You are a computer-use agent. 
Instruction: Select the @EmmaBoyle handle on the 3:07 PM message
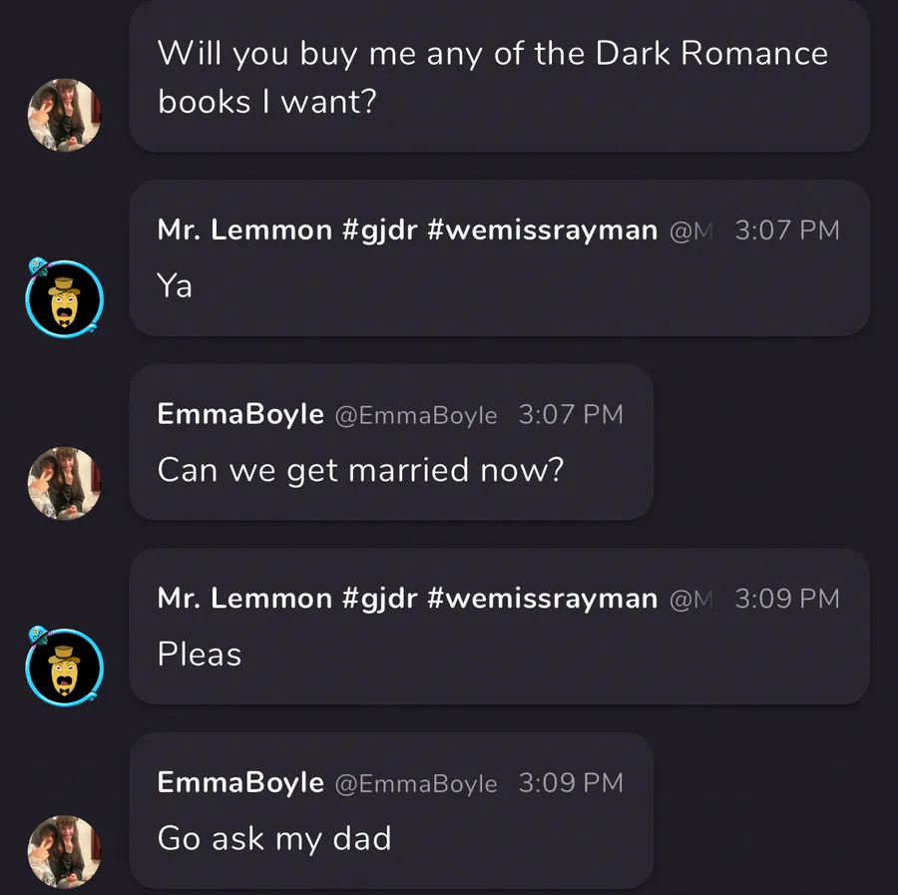coord(416,416)
